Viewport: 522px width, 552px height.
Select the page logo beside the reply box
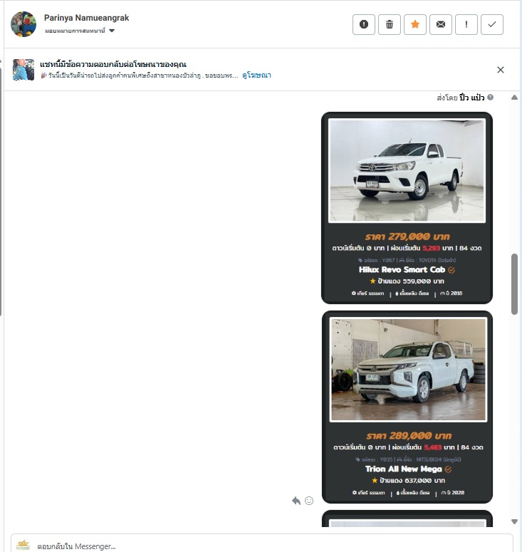[23, 546]
